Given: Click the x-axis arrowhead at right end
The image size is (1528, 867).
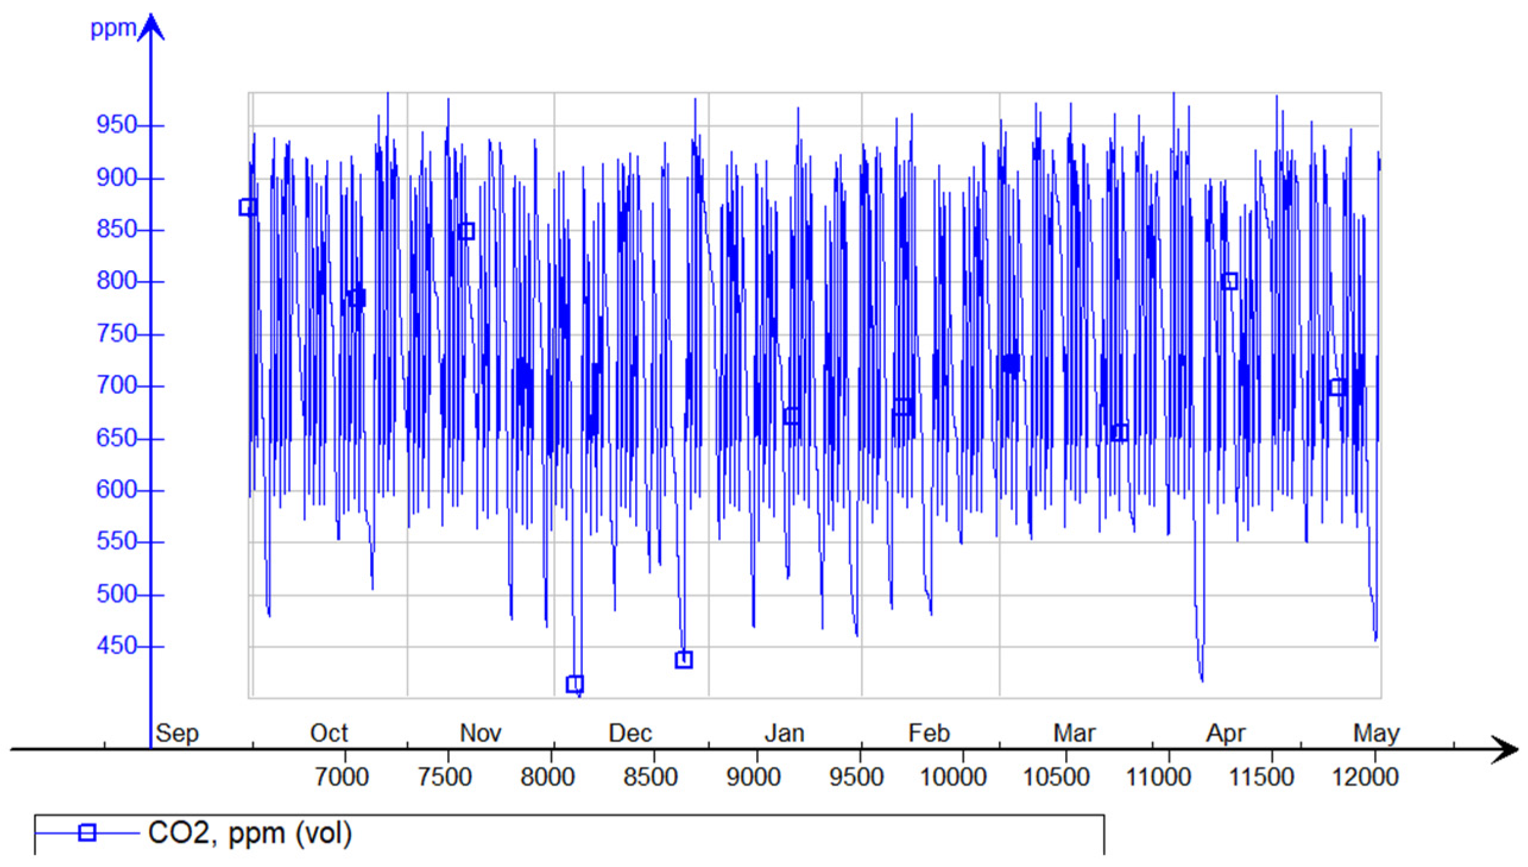Looking at the screenshot, I should coord(1504,749).
